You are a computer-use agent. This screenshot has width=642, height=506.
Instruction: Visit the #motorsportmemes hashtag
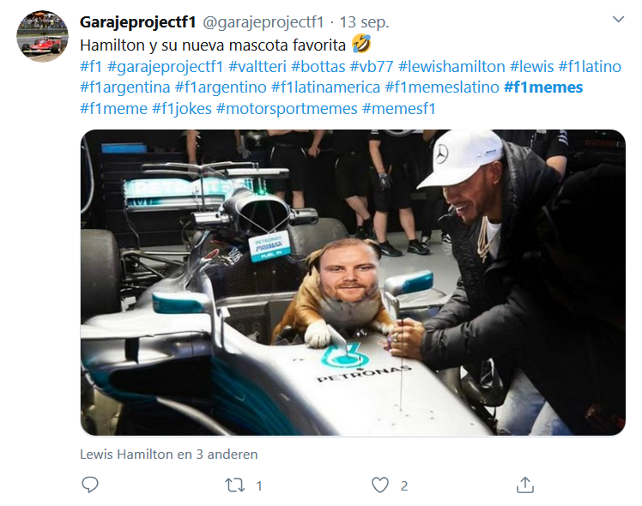point(287,108)
